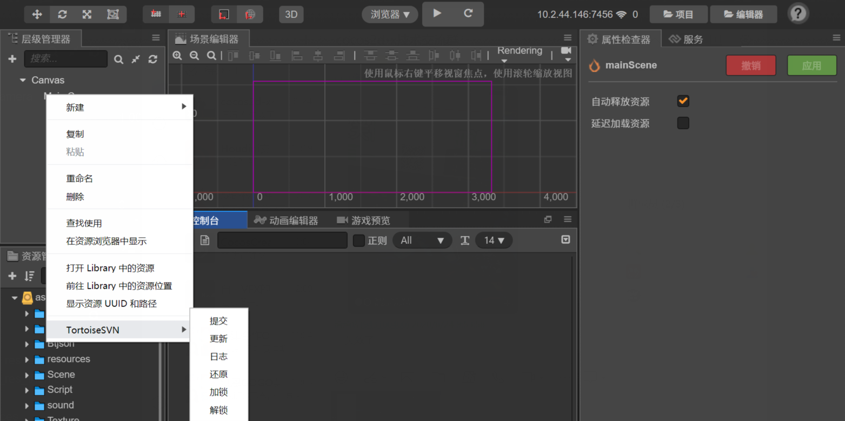Click the play preview button
Screen dimensions: 845x421
coord(437,14)
